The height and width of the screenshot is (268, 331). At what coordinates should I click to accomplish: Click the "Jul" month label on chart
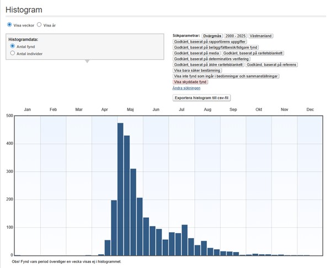[181, 109]
